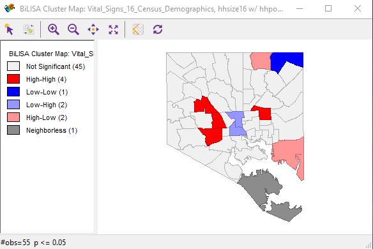Click the pink High-Low area on the southeast edge
373x249 pixels.
coord(287,151)
